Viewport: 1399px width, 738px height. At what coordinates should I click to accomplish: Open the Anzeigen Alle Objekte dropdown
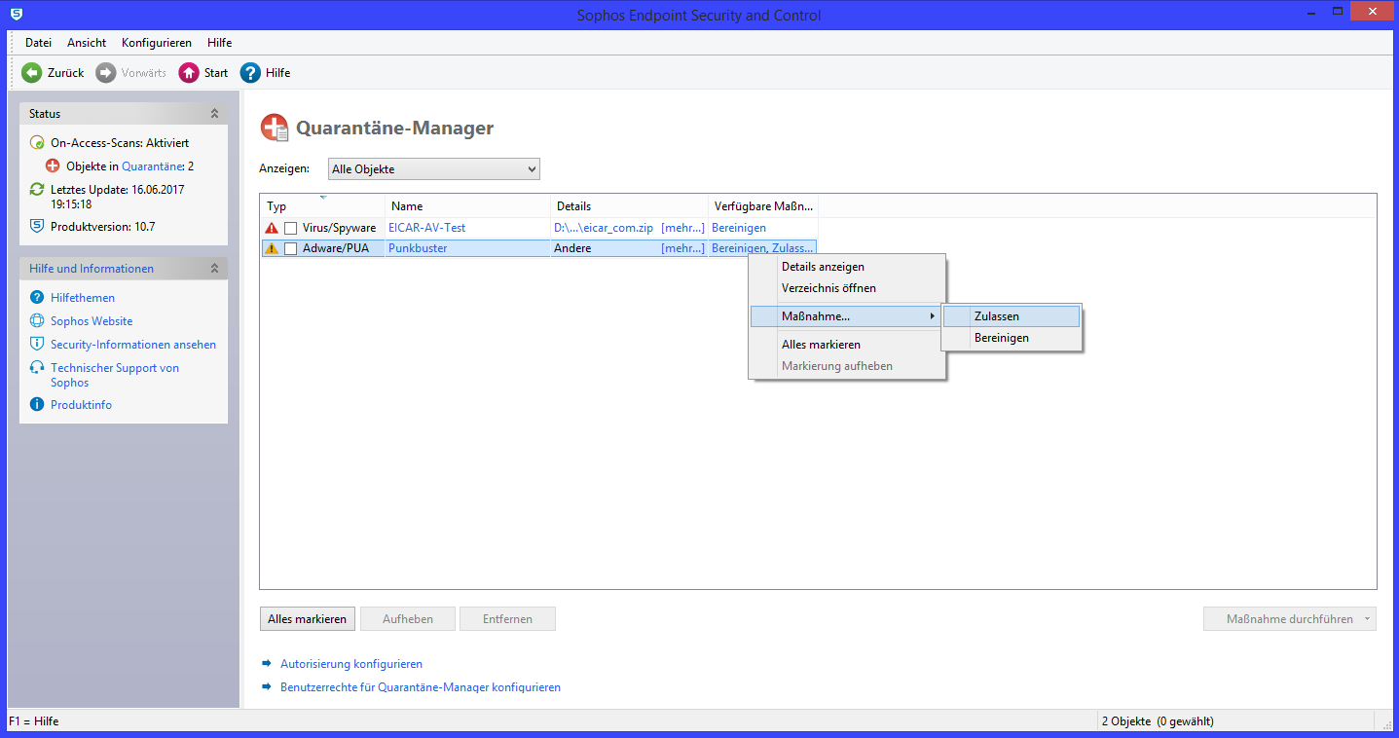pos(433,169)
